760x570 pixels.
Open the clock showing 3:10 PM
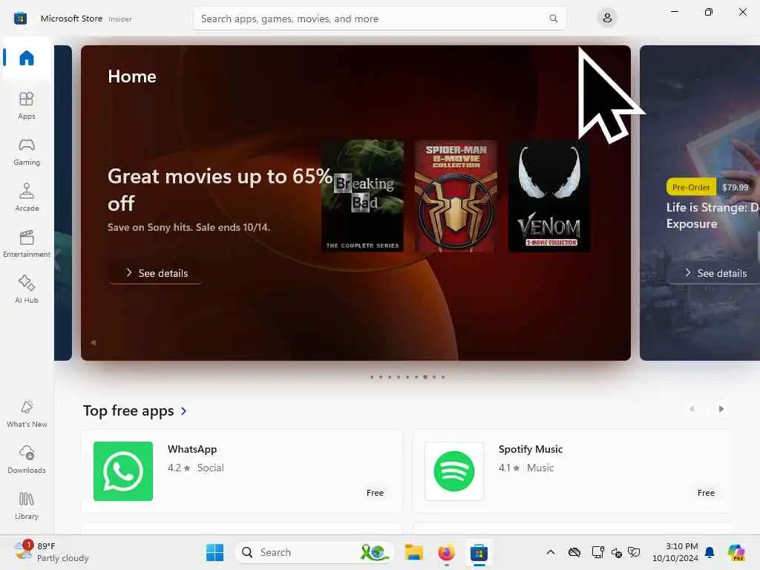(x=675, y=552)
